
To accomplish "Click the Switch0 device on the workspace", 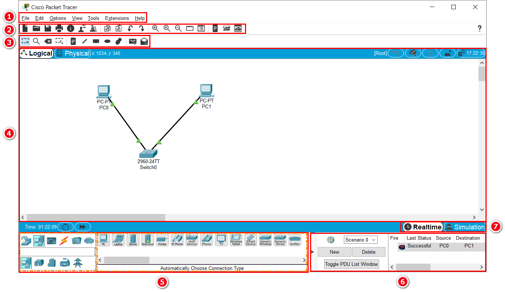I will tap(148, 154).
